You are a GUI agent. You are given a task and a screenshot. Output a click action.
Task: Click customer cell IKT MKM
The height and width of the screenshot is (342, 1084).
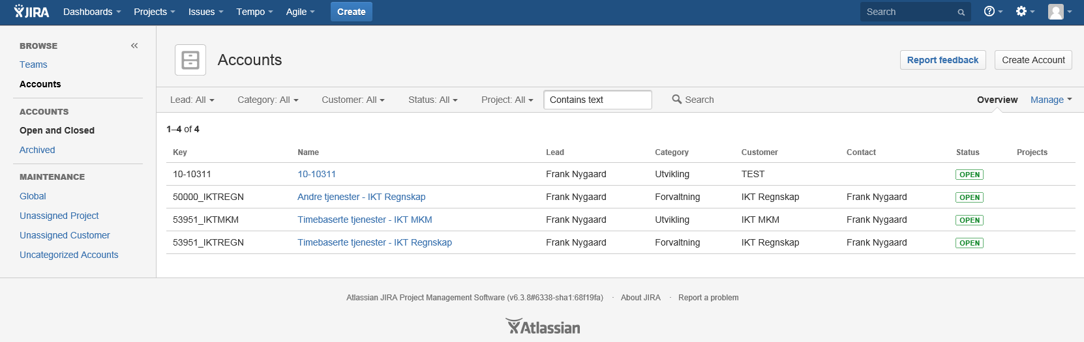pos(760,220)
